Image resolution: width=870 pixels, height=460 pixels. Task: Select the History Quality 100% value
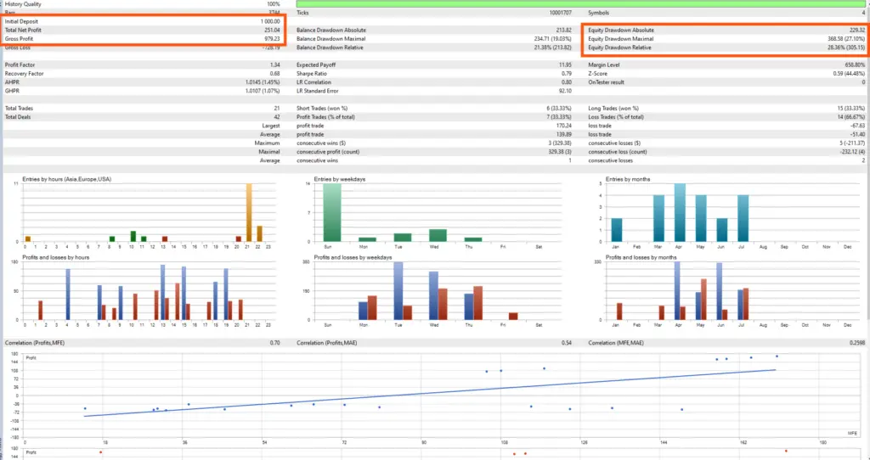click(x=274, y=4)
